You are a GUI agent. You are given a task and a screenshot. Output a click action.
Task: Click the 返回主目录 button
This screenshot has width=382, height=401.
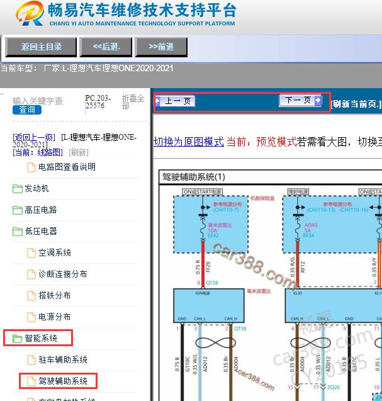coord(41,47)
